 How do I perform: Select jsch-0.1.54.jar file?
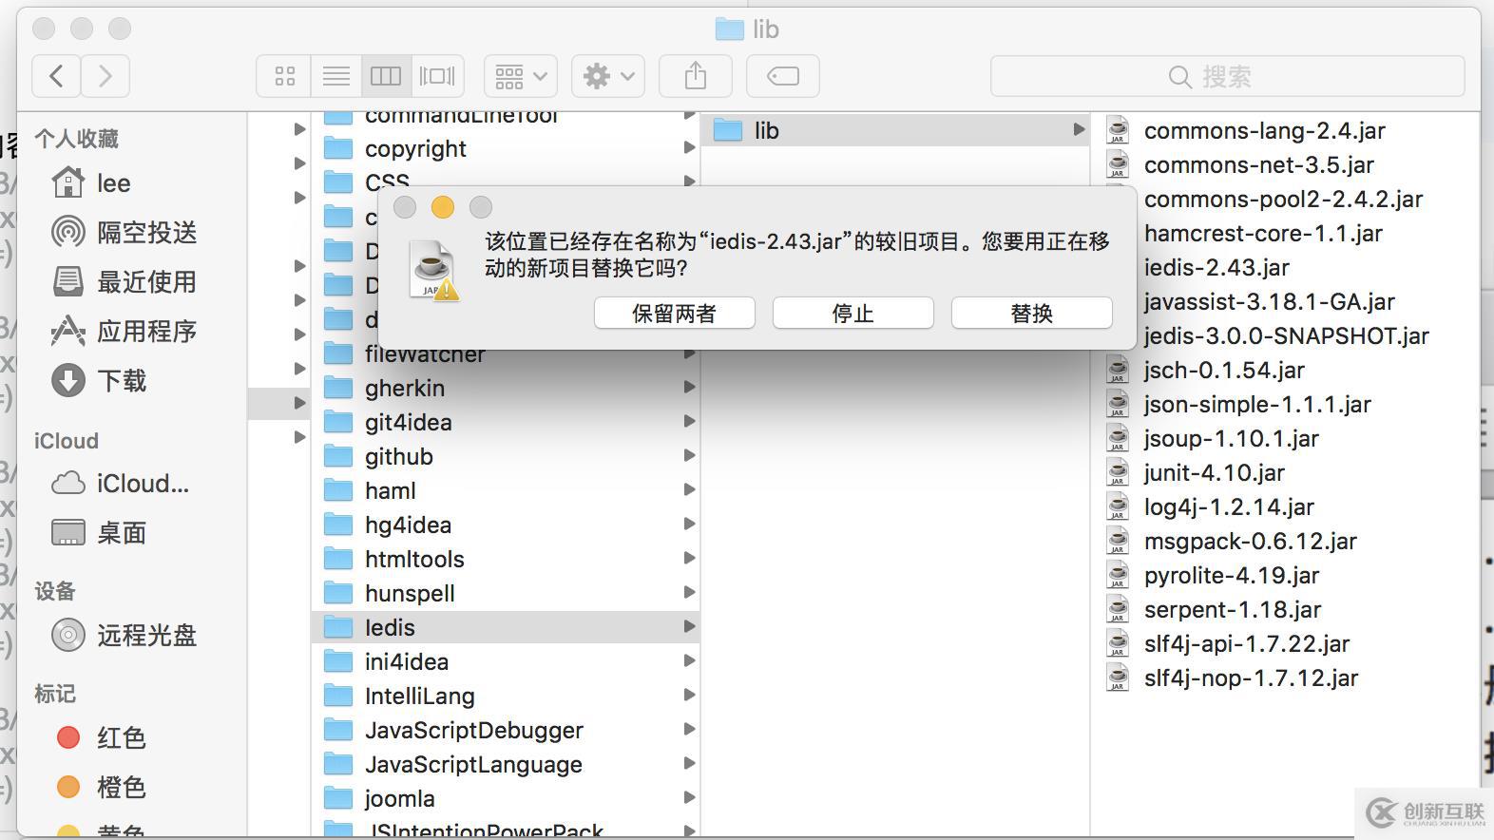point(1225,370)
